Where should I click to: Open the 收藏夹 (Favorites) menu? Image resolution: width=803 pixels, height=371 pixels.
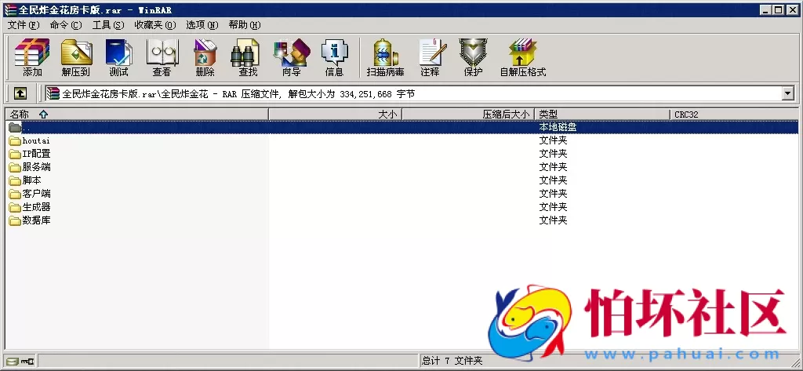click(x=155, y=25)
